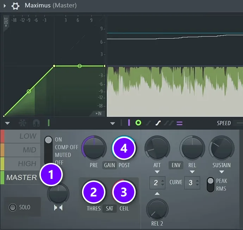Click the green waveform analysis display
243x230 pixels.
click(x=175, y=92)
